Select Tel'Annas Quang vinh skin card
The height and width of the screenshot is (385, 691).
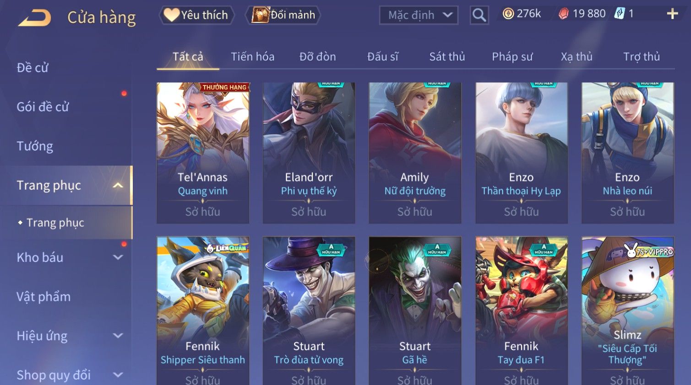[203, 153]
